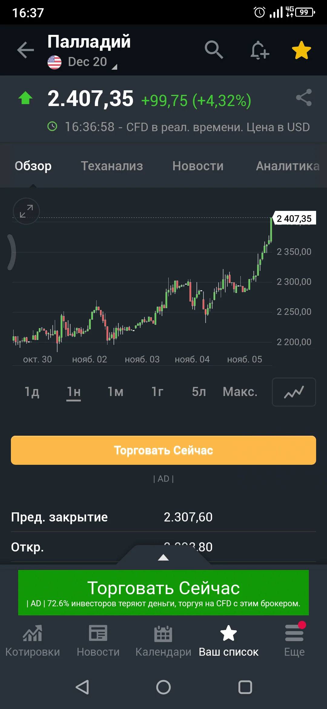Tap green Торговать Сейчас ad banner
This screenshot has width=327, height=709.
163,593
